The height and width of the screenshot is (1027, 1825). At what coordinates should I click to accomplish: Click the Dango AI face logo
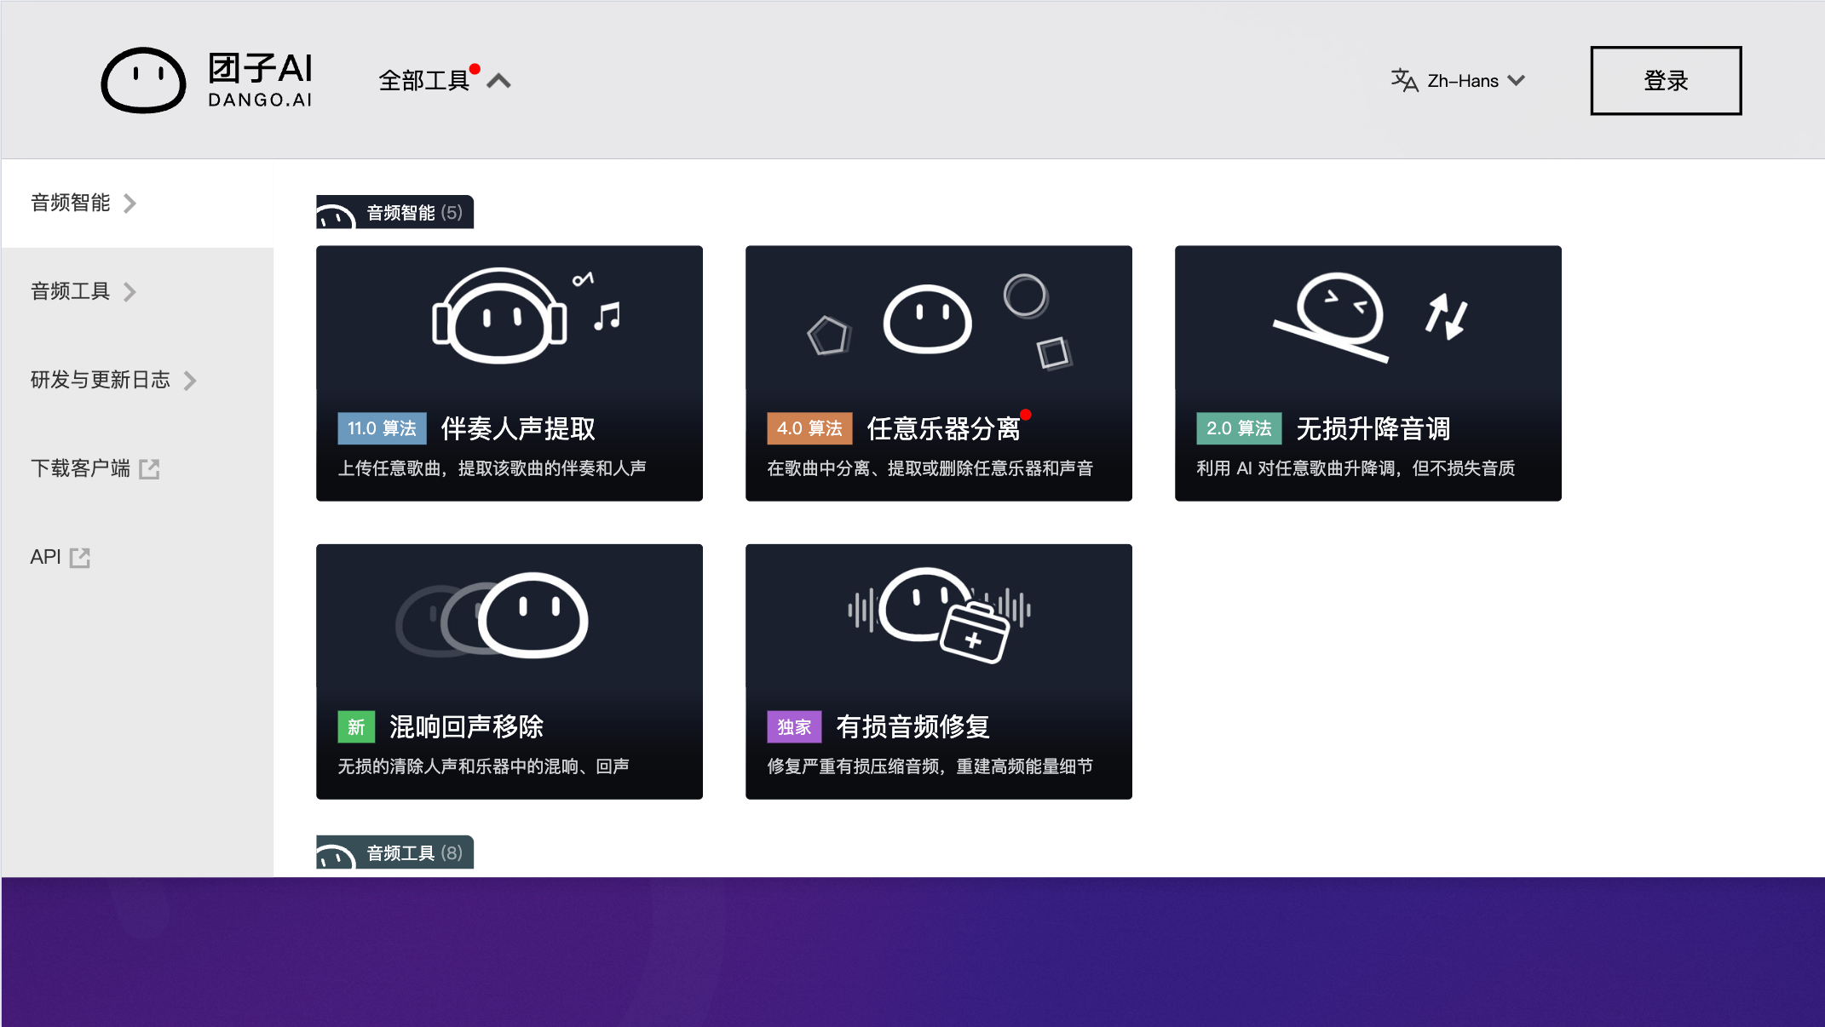pos(143,80)
